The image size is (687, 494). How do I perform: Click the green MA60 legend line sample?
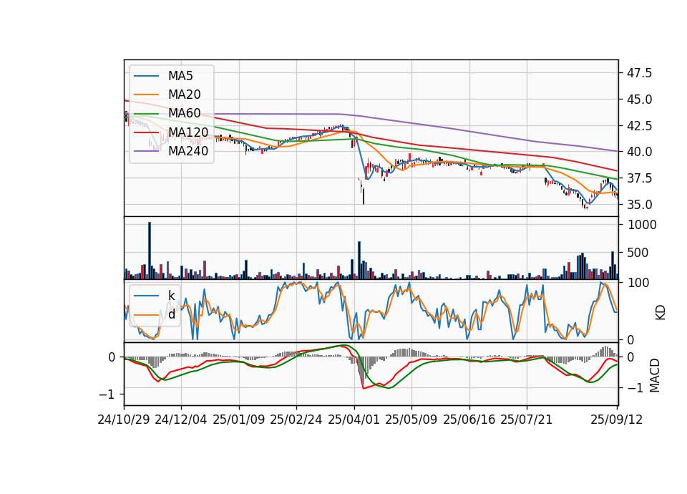coord(146,114)
